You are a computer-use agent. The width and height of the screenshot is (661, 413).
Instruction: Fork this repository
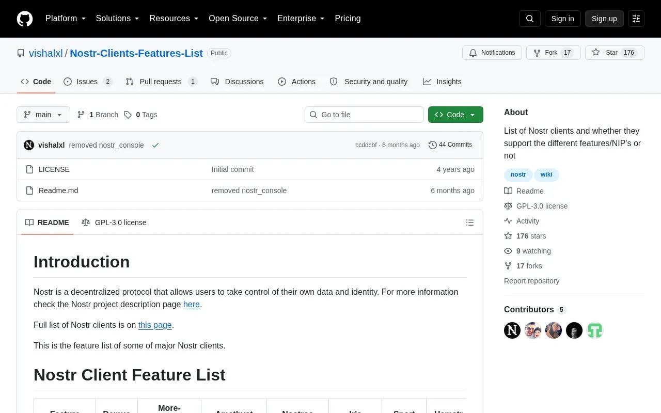(x=554, y=53)
